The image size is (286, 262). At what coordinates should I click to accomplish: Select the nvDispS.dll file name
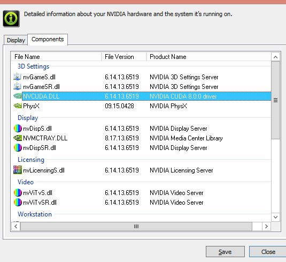(37, 129)
